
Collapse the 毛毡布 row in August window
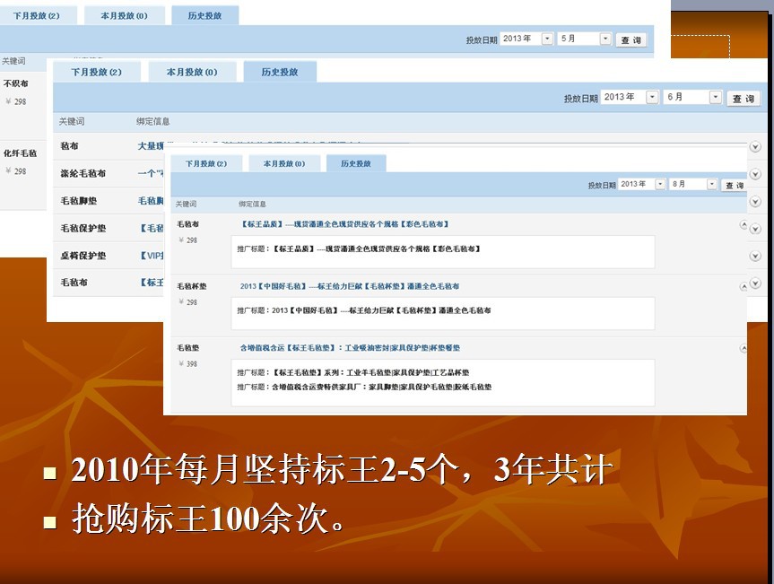click(744, 224)
